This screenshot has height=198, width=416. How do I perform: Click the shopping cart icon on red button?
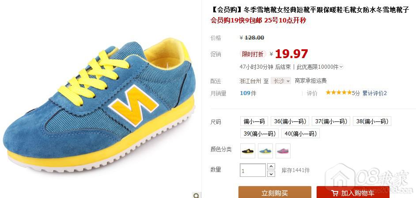click(335, 193)
